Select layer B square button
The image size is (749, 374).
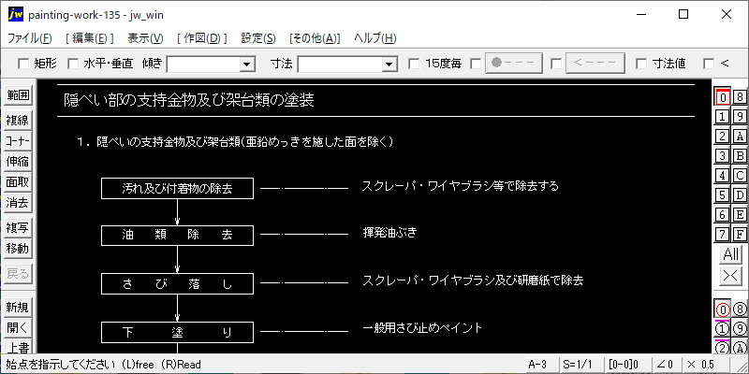[740, 155]
